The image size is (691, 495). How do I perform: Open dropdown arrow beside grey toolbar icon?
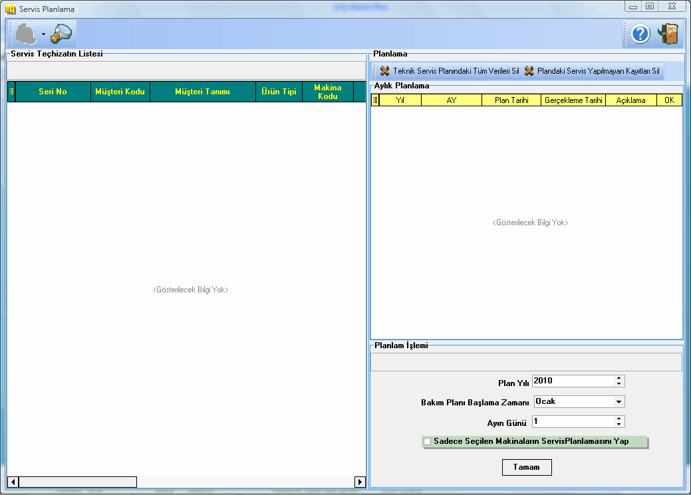[x=43, y=35]
